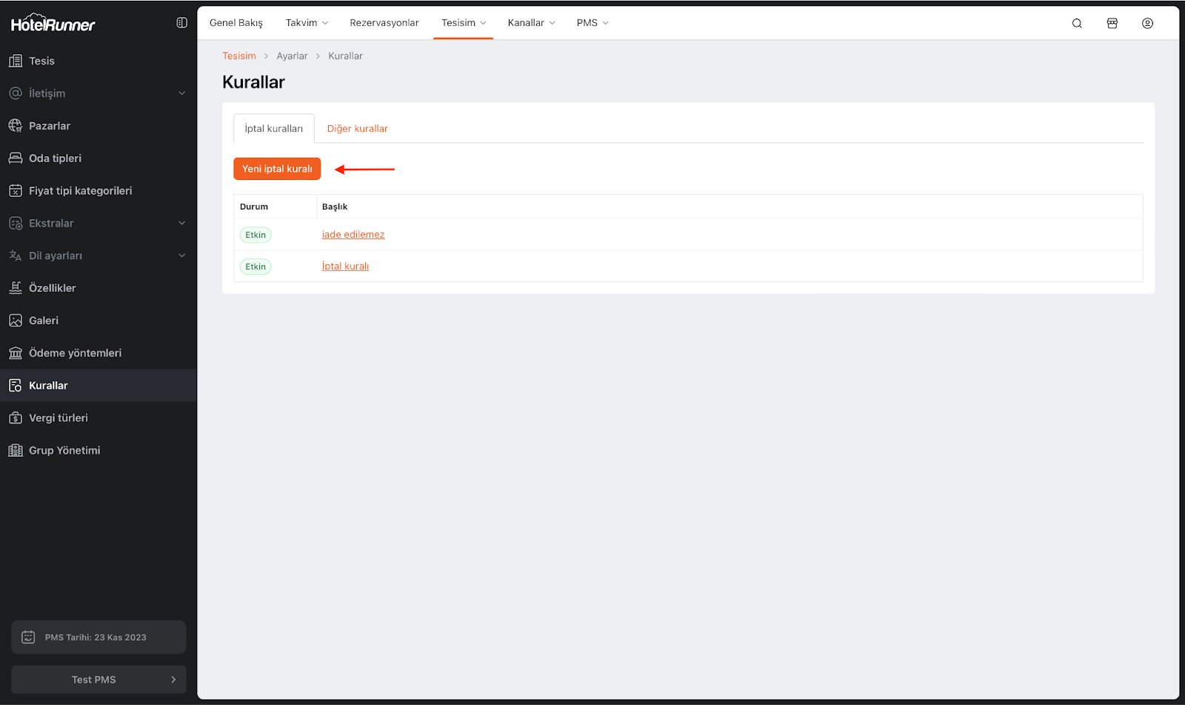Viewport: 1185px width, 705px height.
Task: Collapse sidebar using the panel toggle icon
Action: 181,23
